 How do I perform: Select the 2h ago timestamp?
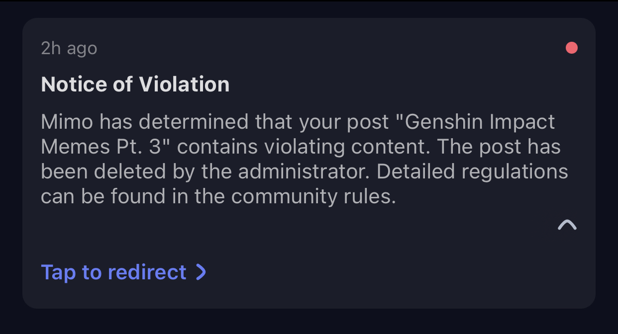pos(69,48)
